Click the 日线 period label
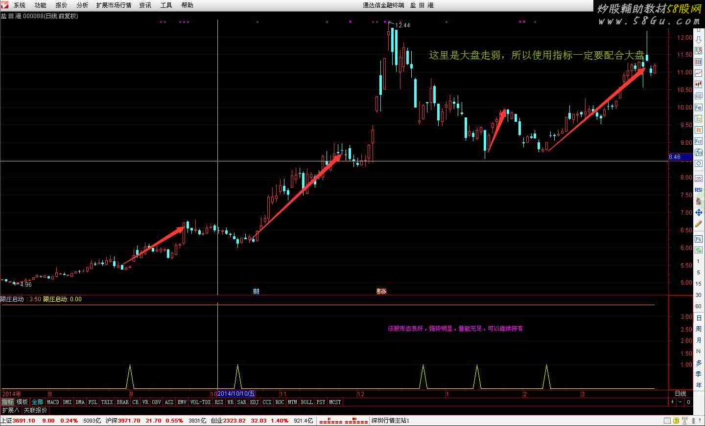Viewport: 705px width, 426px height. (681, 393)
